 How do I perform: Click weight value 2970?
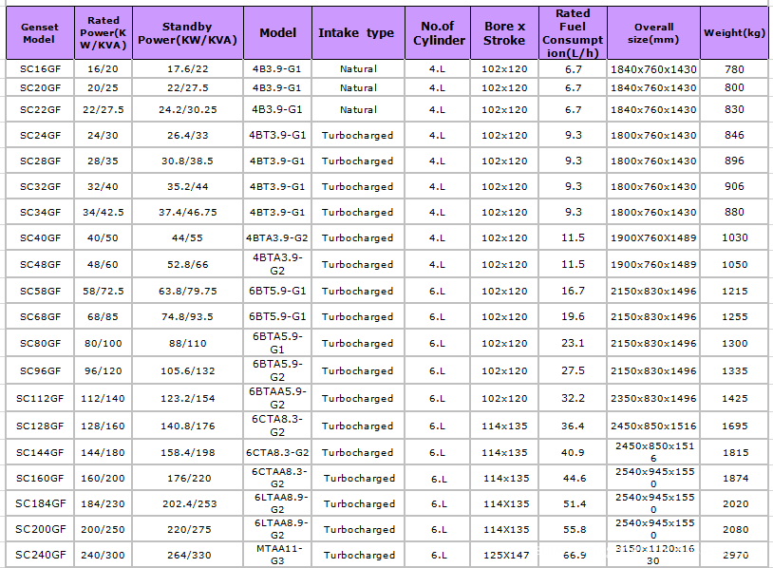click(x=736, y=556)
